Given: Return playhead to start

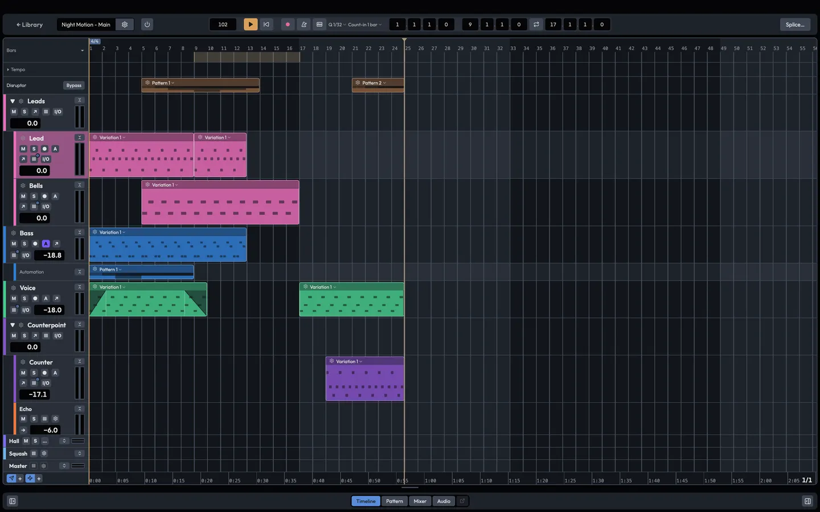Looking at the screenshot, I should [x=266, y=24].
